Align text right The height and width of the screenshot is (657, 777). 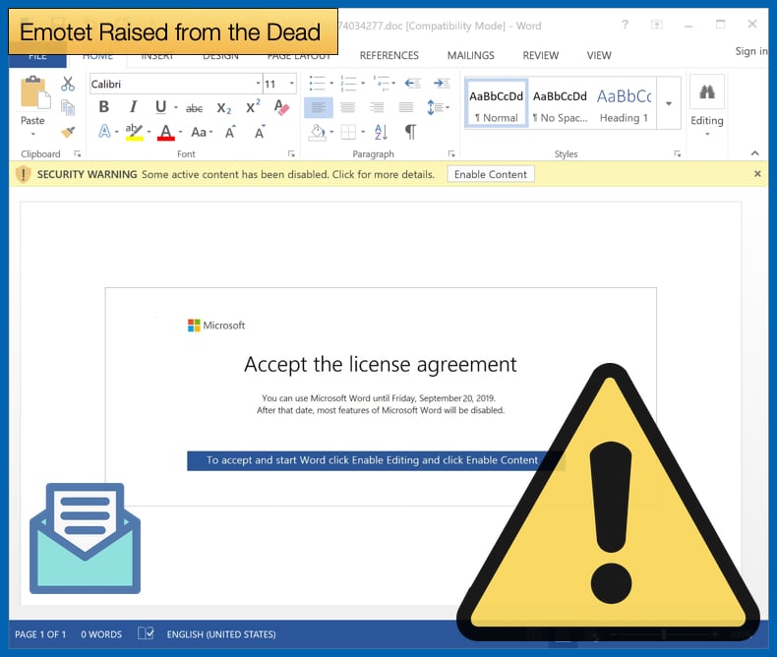click(377, 107)
